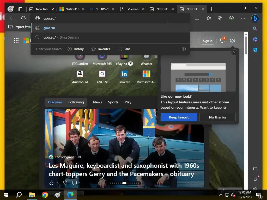The height and width of the screenshot is (200, 267).
Task: Open the Weather quick link
Action: tap(147, 60)
